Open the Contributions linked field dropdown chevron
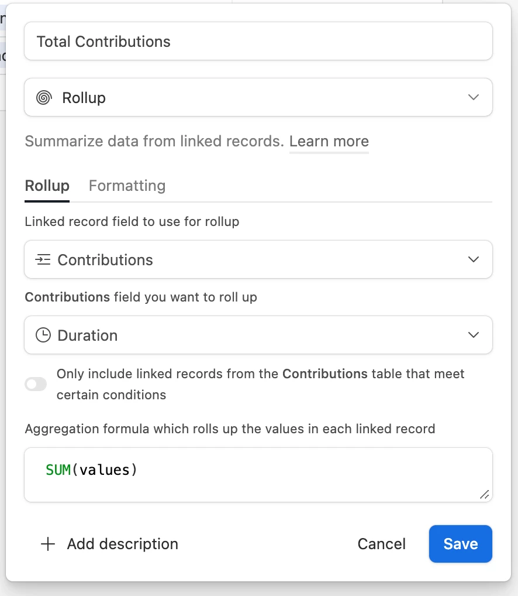The width and height of the screenshot is (518, 596). coord(474,260)
